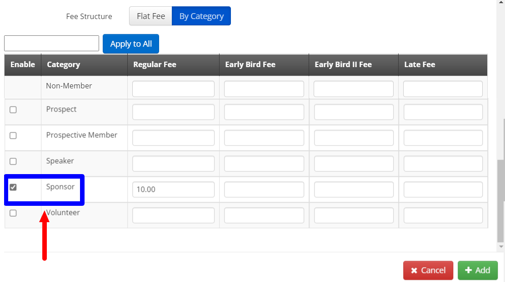The image size is (505, 282).
Task: Uncheck the Sponsor category checkbox
Action: (13, 187)
